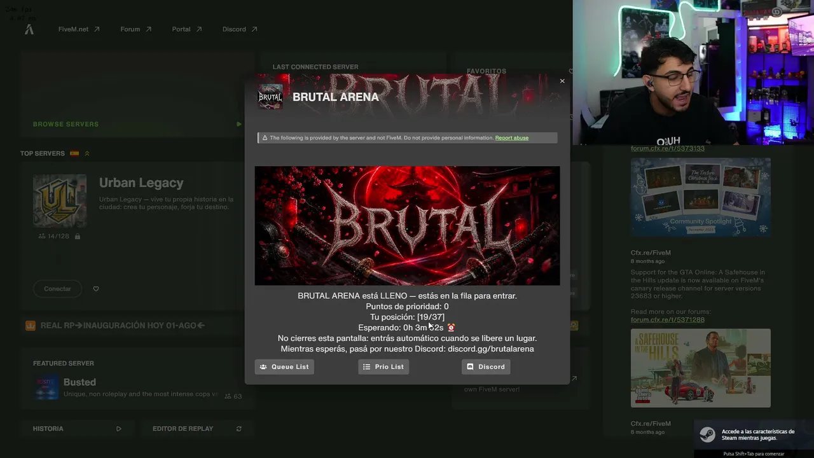Click the crown icon beside REAL RP
This screenshot has width=814, height=458.
pyautogui.click(x=30, y=326)
